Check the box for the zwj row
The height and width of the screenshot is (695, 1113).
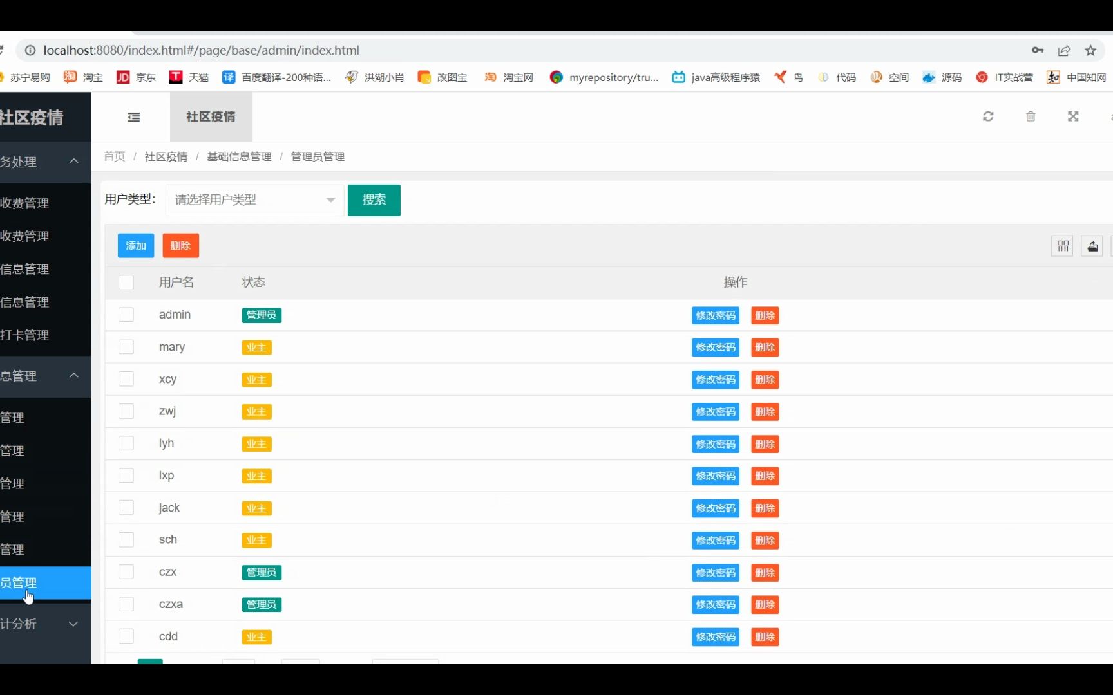pyautogui.click(x=126, y=411)
